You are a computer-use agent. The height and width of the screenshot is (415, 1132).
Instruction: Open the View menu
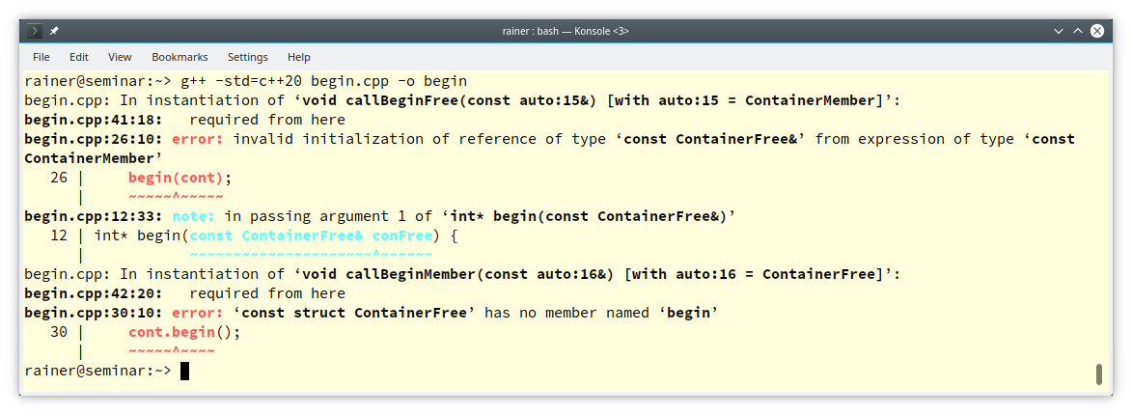pyautogui.click(x=120, y=57)
